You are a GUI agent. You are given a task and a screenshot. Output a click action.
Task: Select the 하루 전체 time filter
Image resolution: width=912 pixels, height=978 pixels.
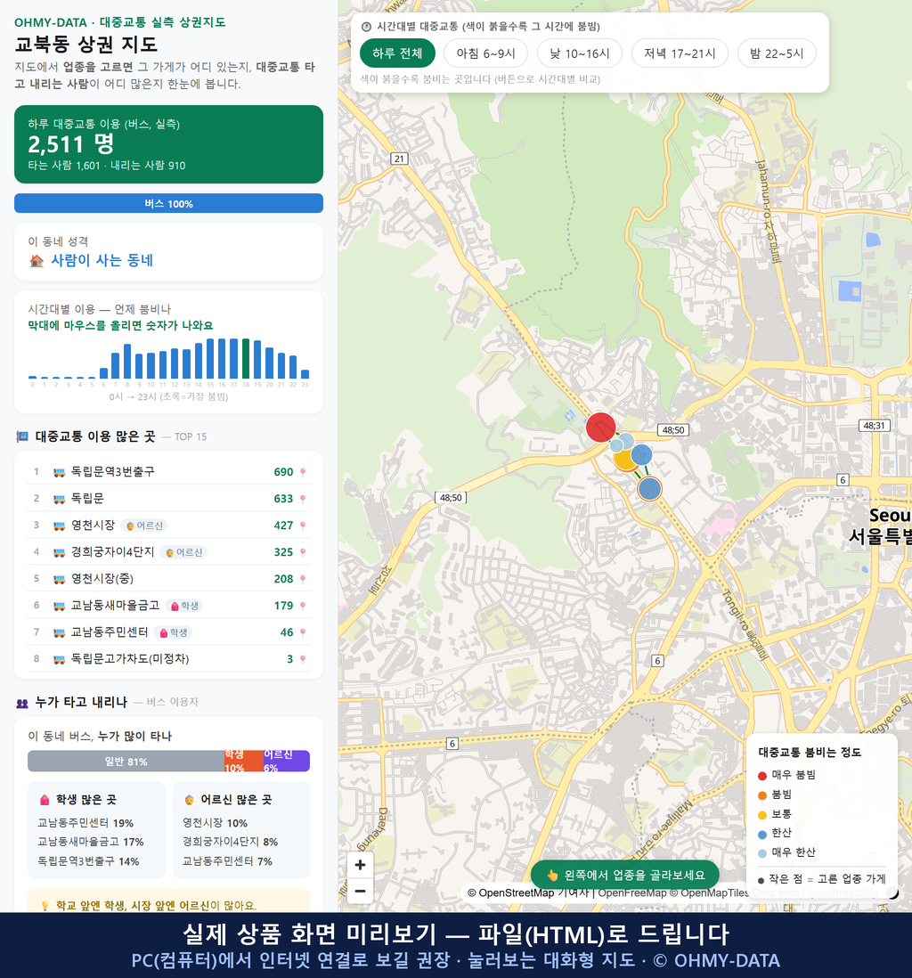[397, 53]
